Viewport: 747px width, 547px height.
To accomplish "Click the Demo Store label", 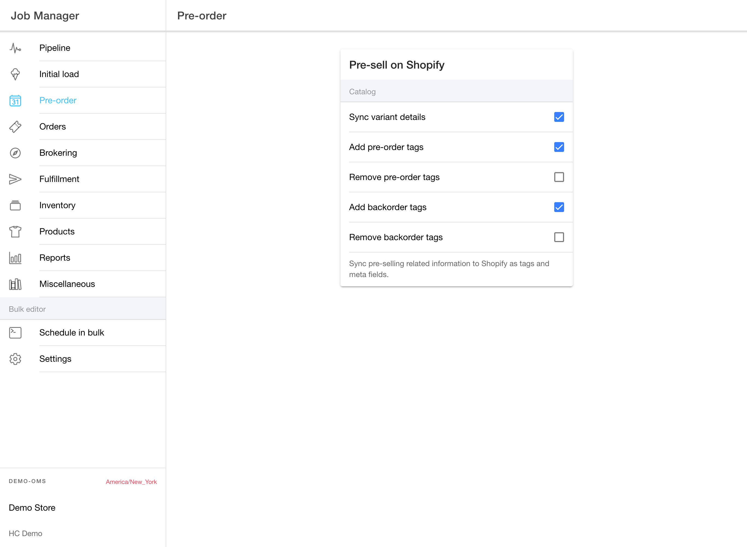I will pyautogui.click(x=32, y=508).
